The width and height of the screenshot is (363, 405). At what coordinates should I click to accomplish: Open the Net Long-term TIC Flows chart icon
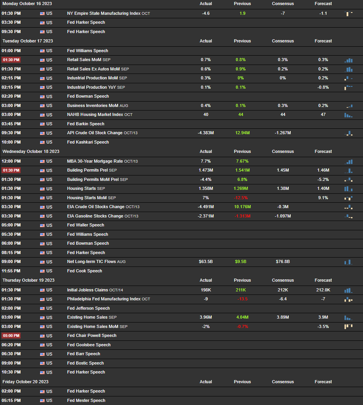point(348,262)
